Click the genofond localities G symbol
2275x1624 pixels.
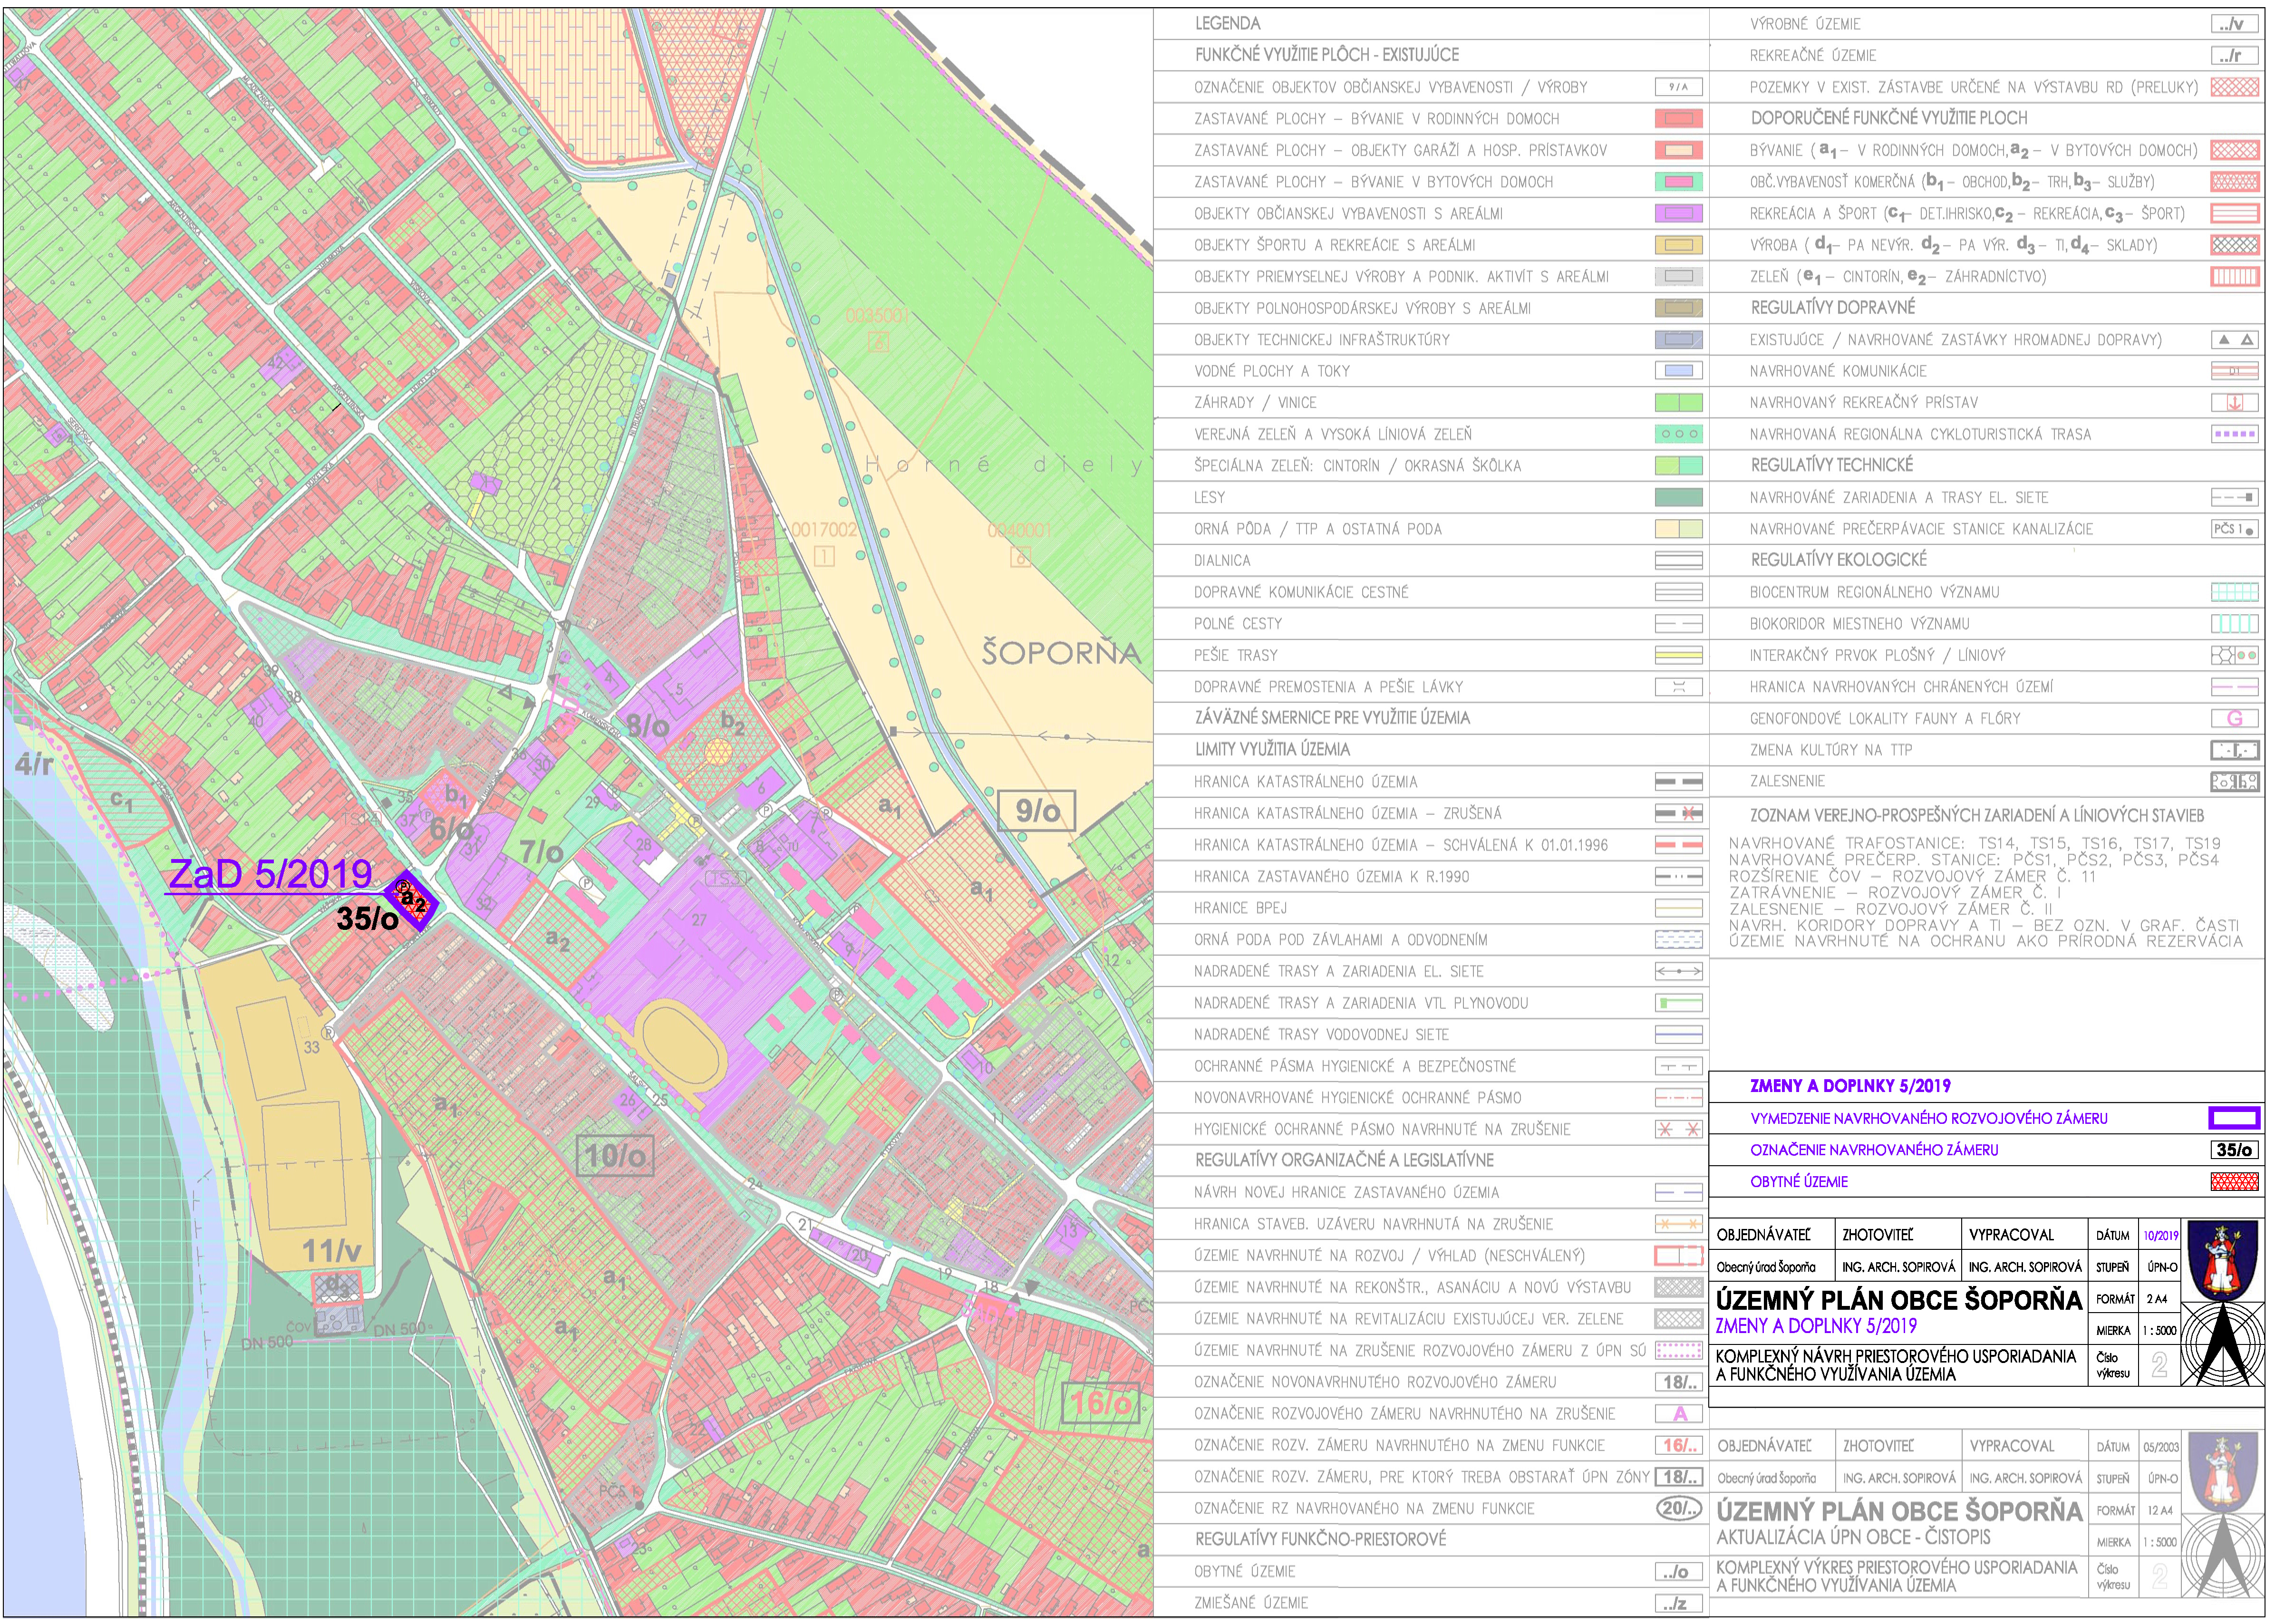click(2234, 719)
